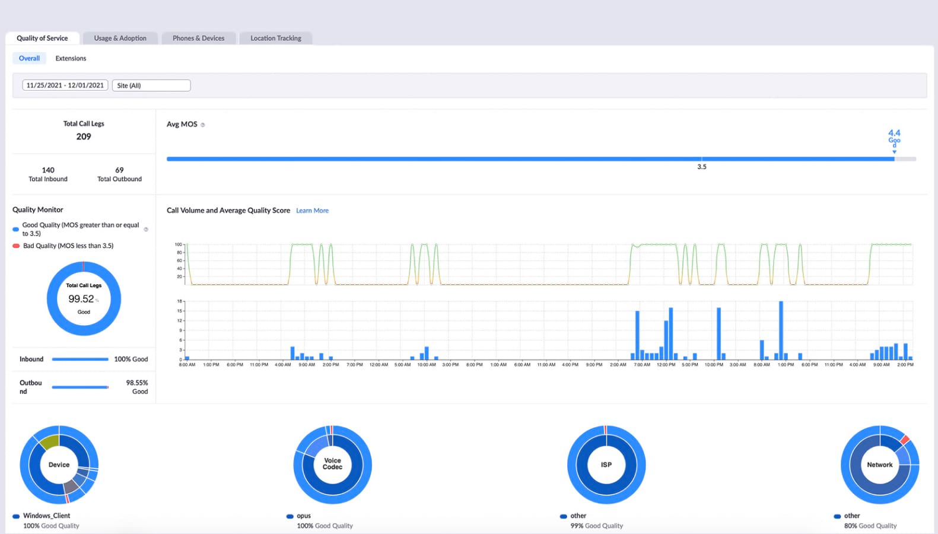Open the Voice Codec donut chart
This screenshot has height=534, width=938.
click(332, 465)
